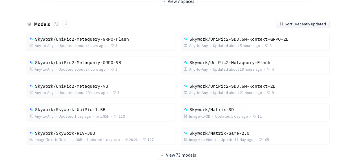This screenshot has width=363, height=165.
Task: Click the Models section heading
Action: pyautogui.click(x=42, y=24)
